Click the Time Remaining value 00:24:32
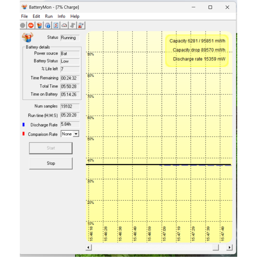Screen dimensions: 257x257 [70, 78]
